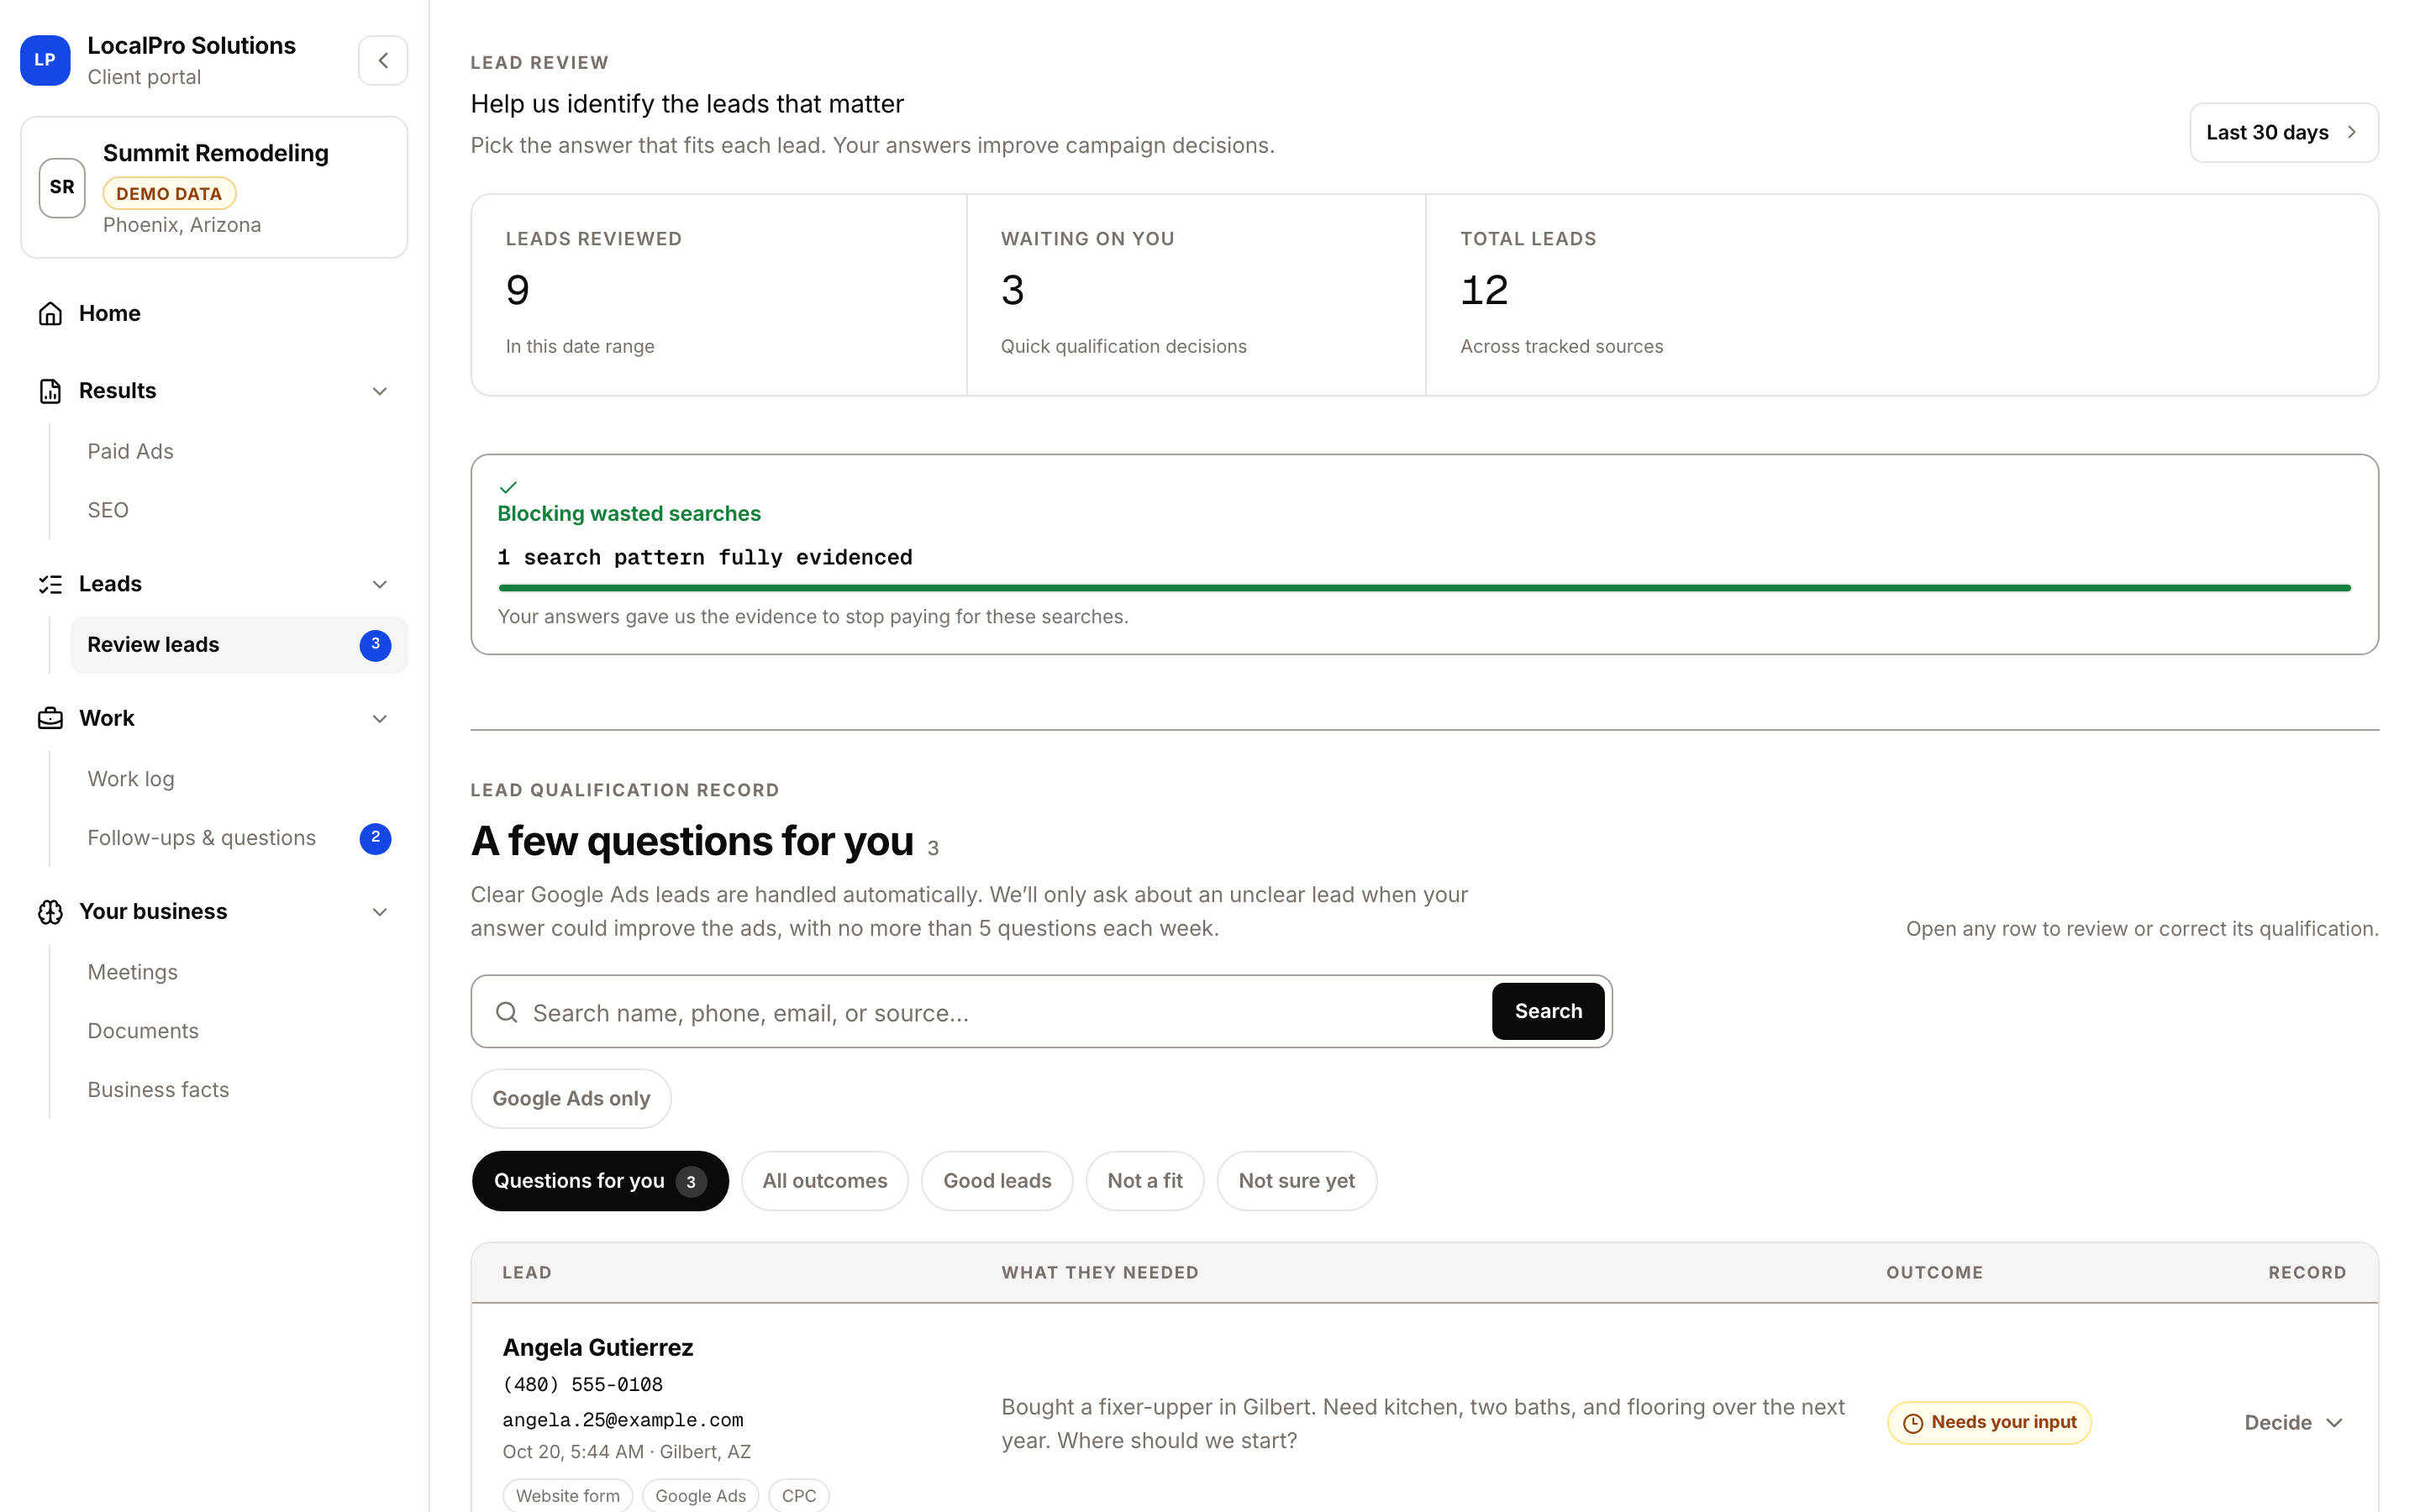Screen dimensions: 2420x1512
Task: Open Review leads in the sidebar
Action: tap(239, 645)
